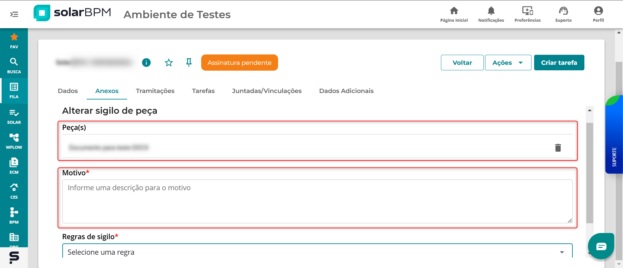The height and width of the screenshot is (268, 623).
Task: Open the chat bubble widget
Action: (x=601, y=246)
